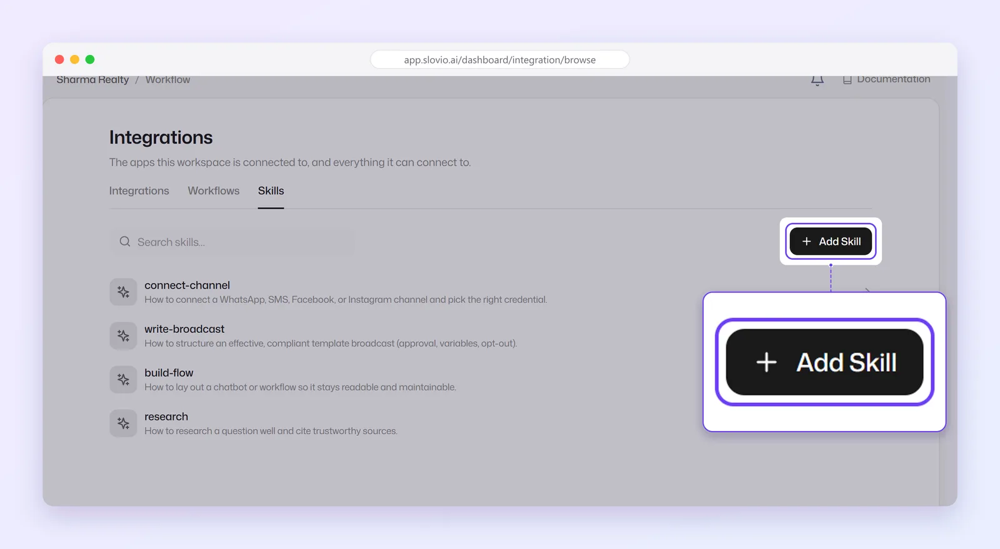The height and width of the screenshot is (549, 1000).
Task: Click the description 'How to lay out a chatbot'
Action: [x=300, y=387]
